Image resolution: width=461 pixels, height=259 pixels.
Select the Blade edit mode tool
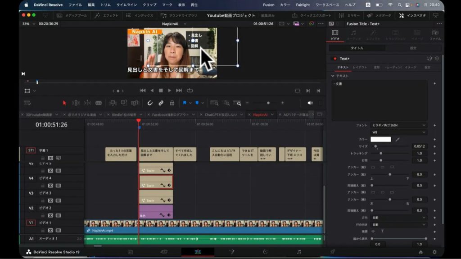click(x=99, y=103)
